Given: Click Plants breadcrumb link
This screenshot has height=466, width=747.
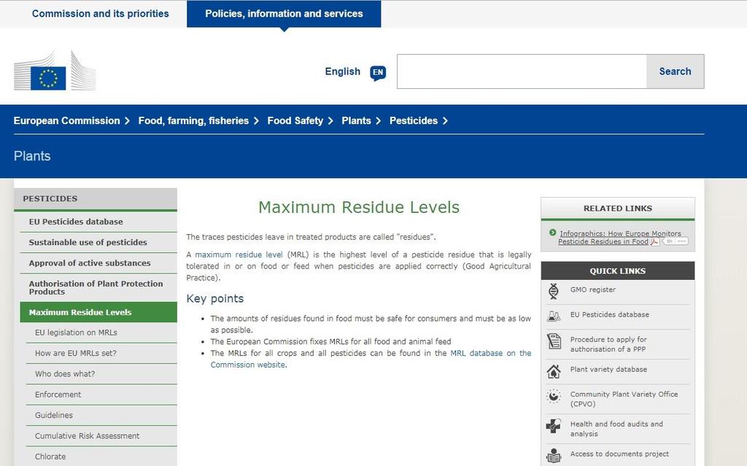Looking at the screenshot, I should pyautogui.click(x=356, y=121).
